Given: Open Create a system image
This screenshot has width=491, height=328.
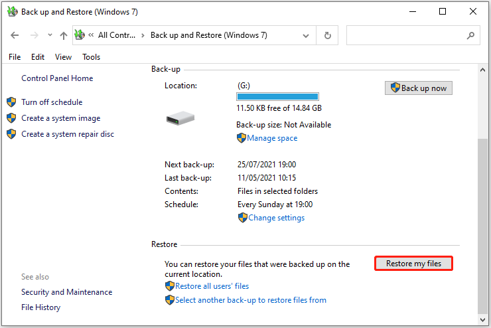Looking at the screenshot, I should pyautogui.click(x=61, y=118).
